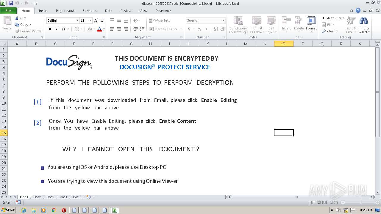Click the Delete cells icon
Image resolution: width=381 pixels, height=214 pixels.
tap(299, 21)
